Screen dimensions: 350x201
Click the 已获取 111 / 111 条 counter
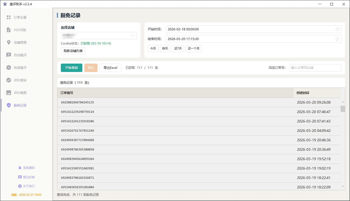[x=142, y=68]
